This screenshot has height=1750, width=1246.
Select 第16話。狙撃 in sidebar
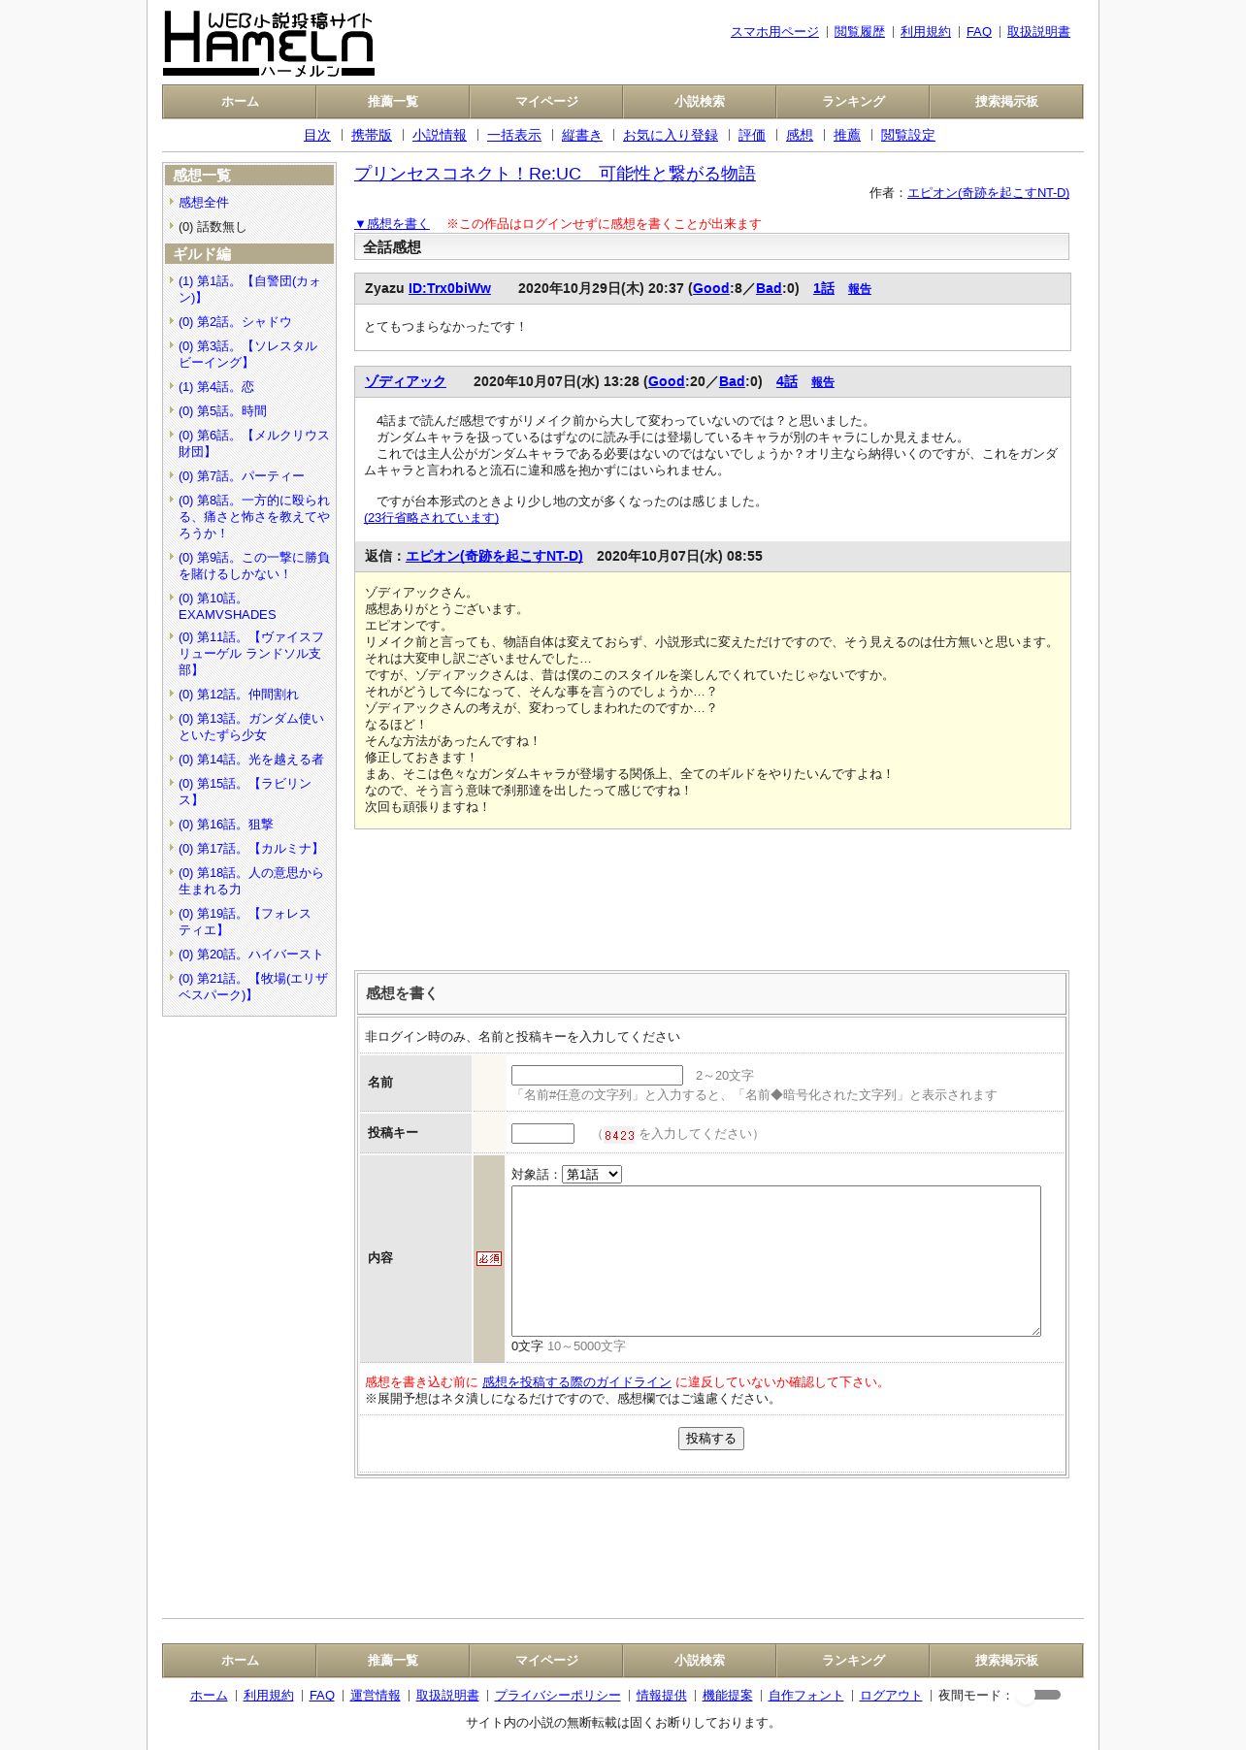226,825
